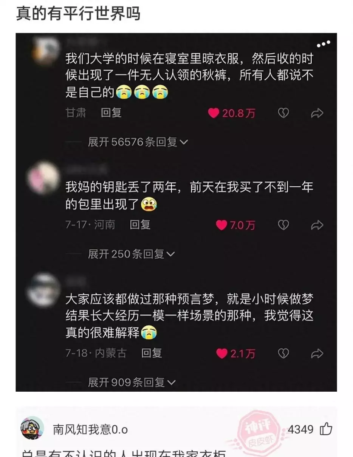
Task: Thumbs up 南风知我意0.o comment
Action: tap(326, 429)
